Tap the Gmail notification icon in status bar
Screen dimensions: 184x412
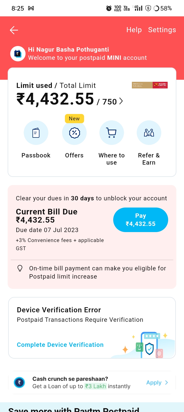point(31,8)
